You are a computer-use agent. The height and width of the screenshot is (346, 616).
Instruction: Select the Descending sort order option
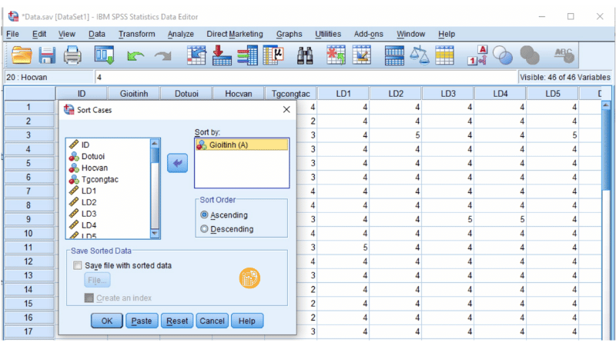tap(204, 228)
